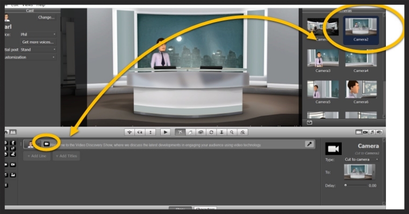This screenshot has height=214, width=409.
Task: Open the initial posture dropdown showing Stand
Action: click(38, 49)
